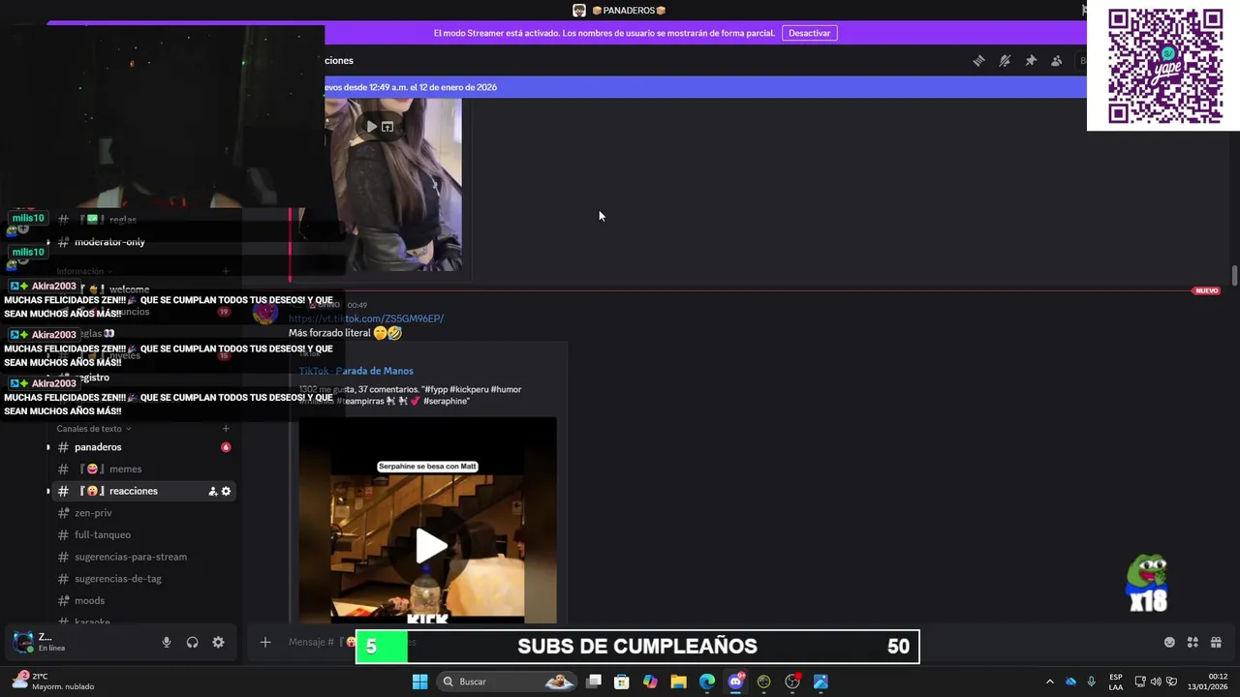Play the Serpahine TikTok video
Image resolution: width=1240 pixels, height=697 pixels.
click(431, 546)
